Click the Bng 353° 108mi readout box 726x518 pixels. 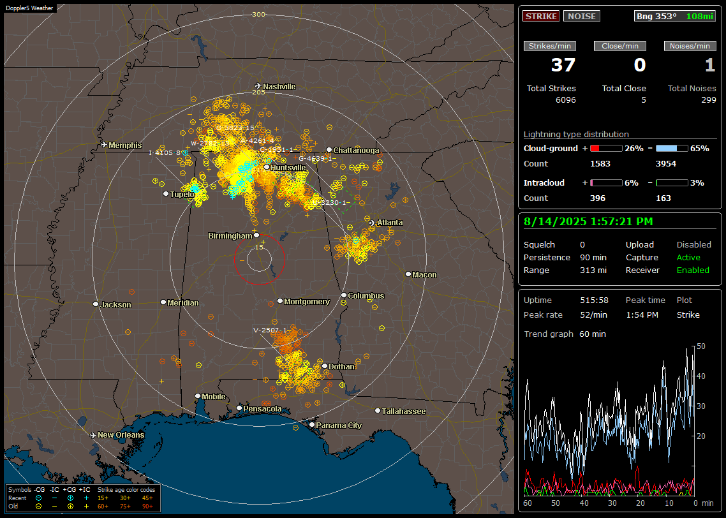point(674,16)
